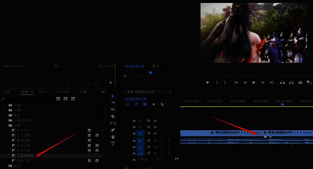Mute the A1 audio track

pyautogui.click(x=155, y=141)
